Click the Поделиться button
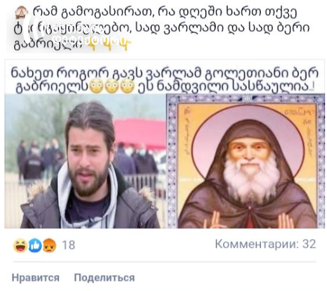 (104, 278)
